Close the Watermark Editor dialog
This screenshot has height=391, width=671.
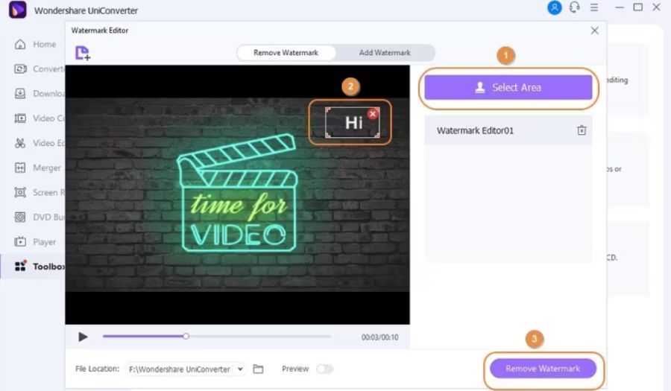pyautogui.click(x=594, y=31)
